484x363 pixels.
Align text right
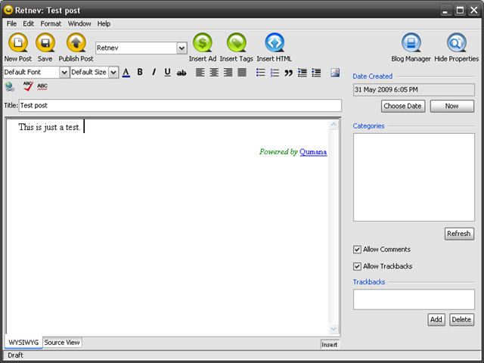coord(228,73)
